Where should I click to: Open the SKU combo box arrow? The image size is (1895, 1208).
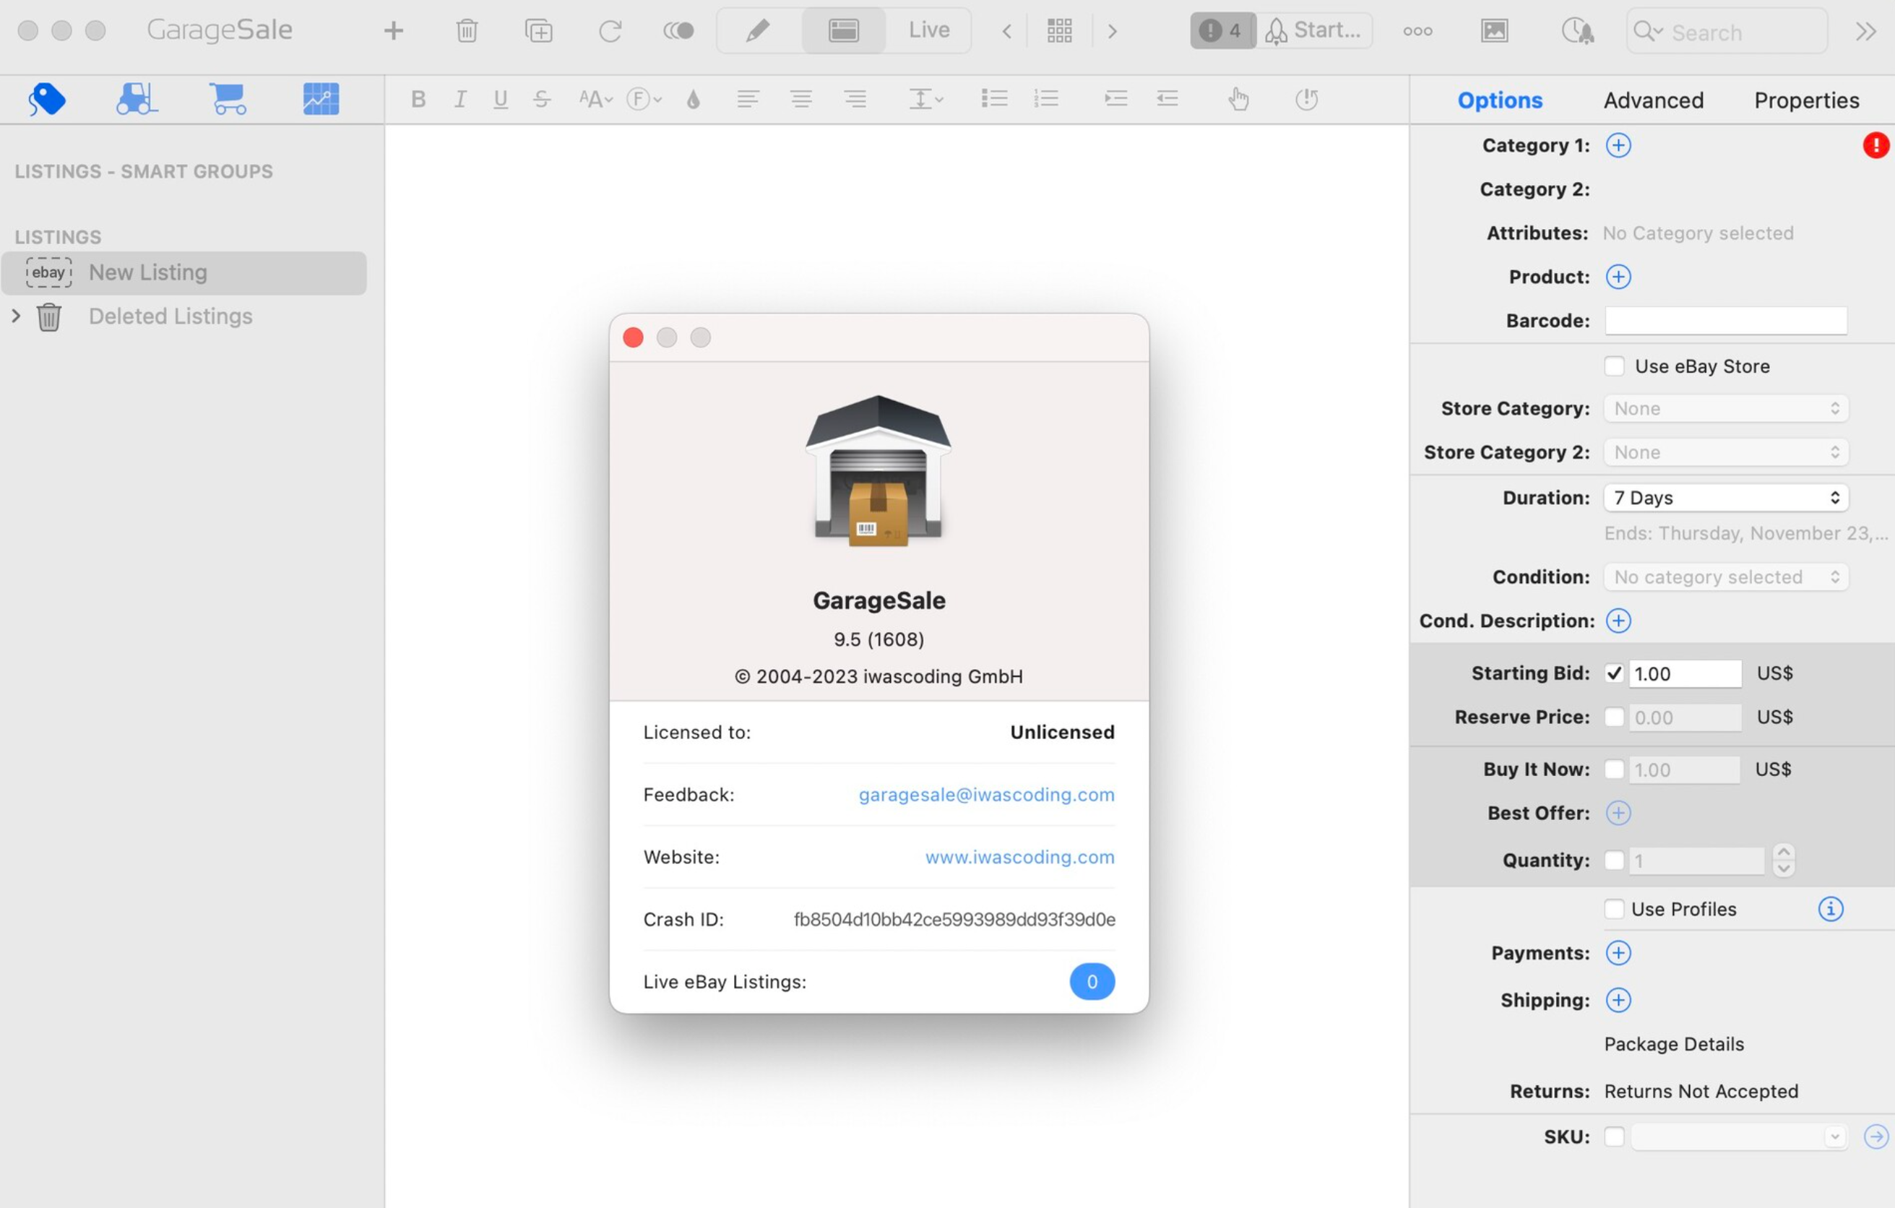click(1834, 1137)
